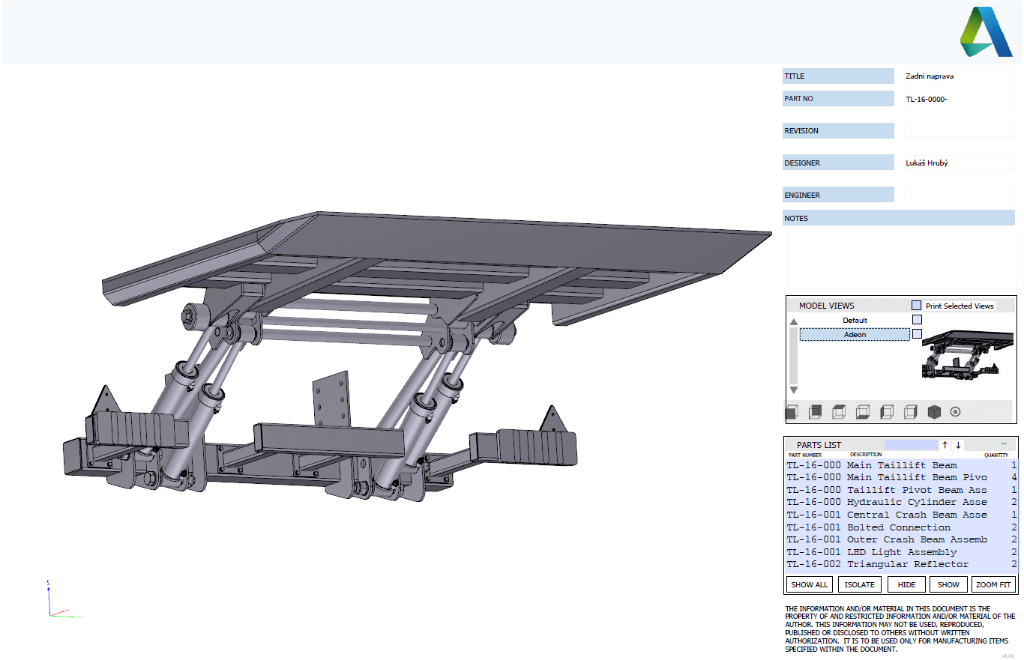Click the XYZ axis triad indicator

point(64,599)
